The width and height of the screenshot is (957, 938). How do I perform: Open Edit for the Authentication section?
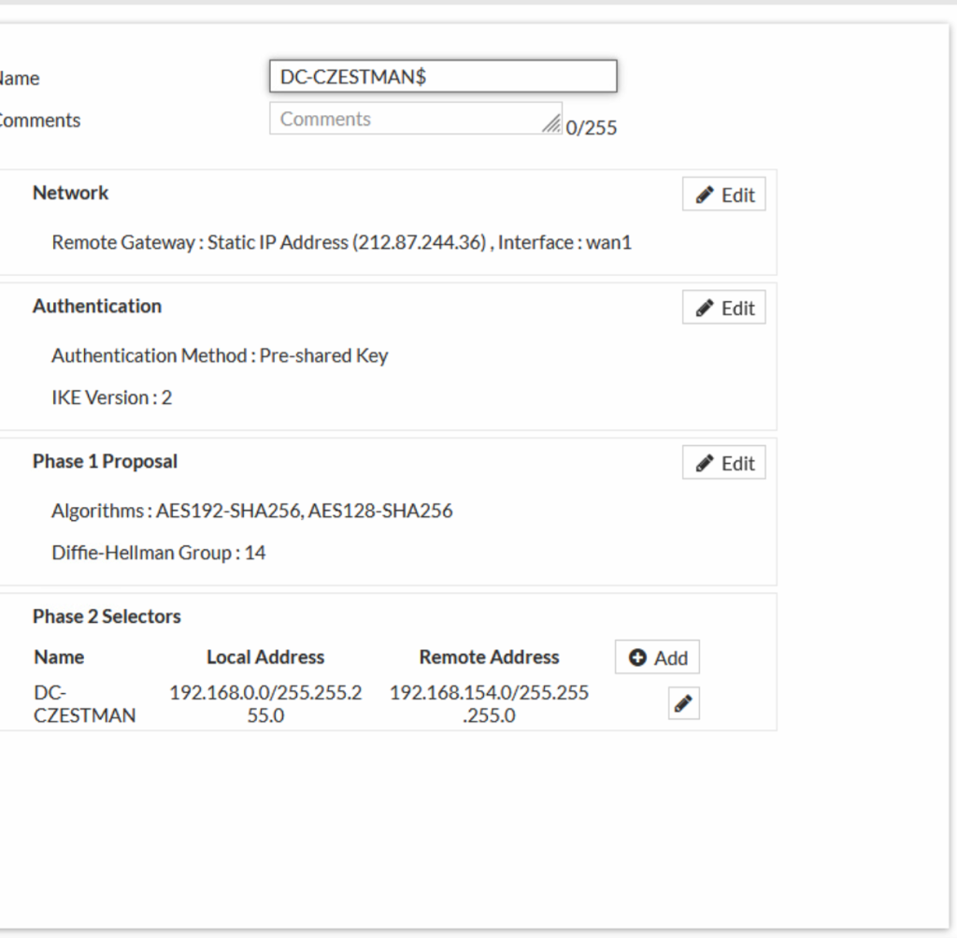coord(723,308)
